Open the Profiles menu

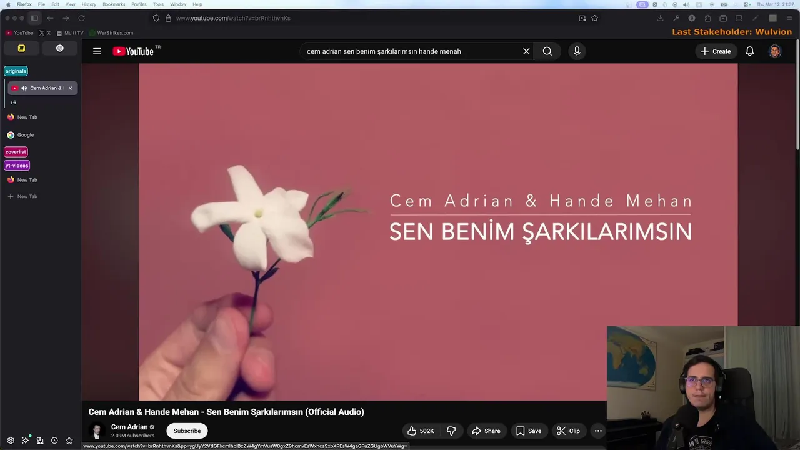[139, 4]
